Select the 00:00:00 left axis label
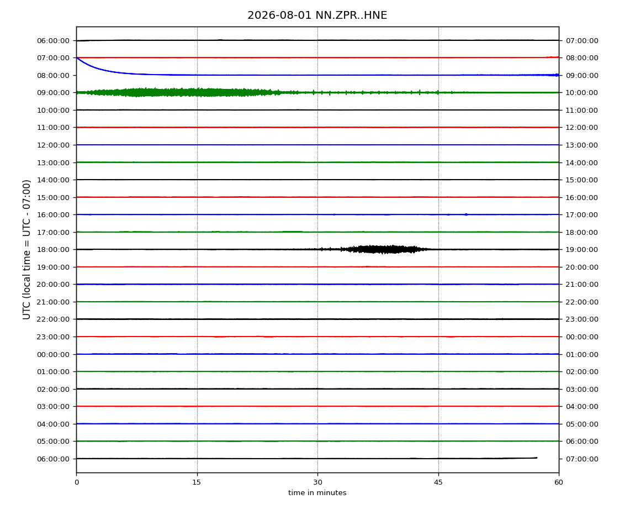This screenshot has height=525, width=635. click(x=53, y=355)
